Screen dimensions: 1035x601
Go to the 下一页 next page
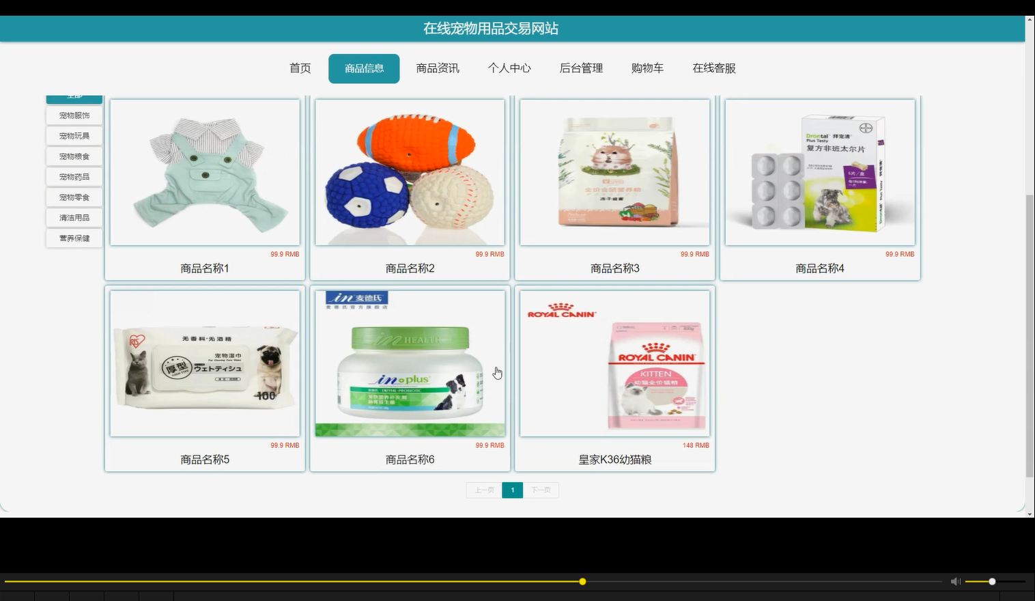[541, 490]
